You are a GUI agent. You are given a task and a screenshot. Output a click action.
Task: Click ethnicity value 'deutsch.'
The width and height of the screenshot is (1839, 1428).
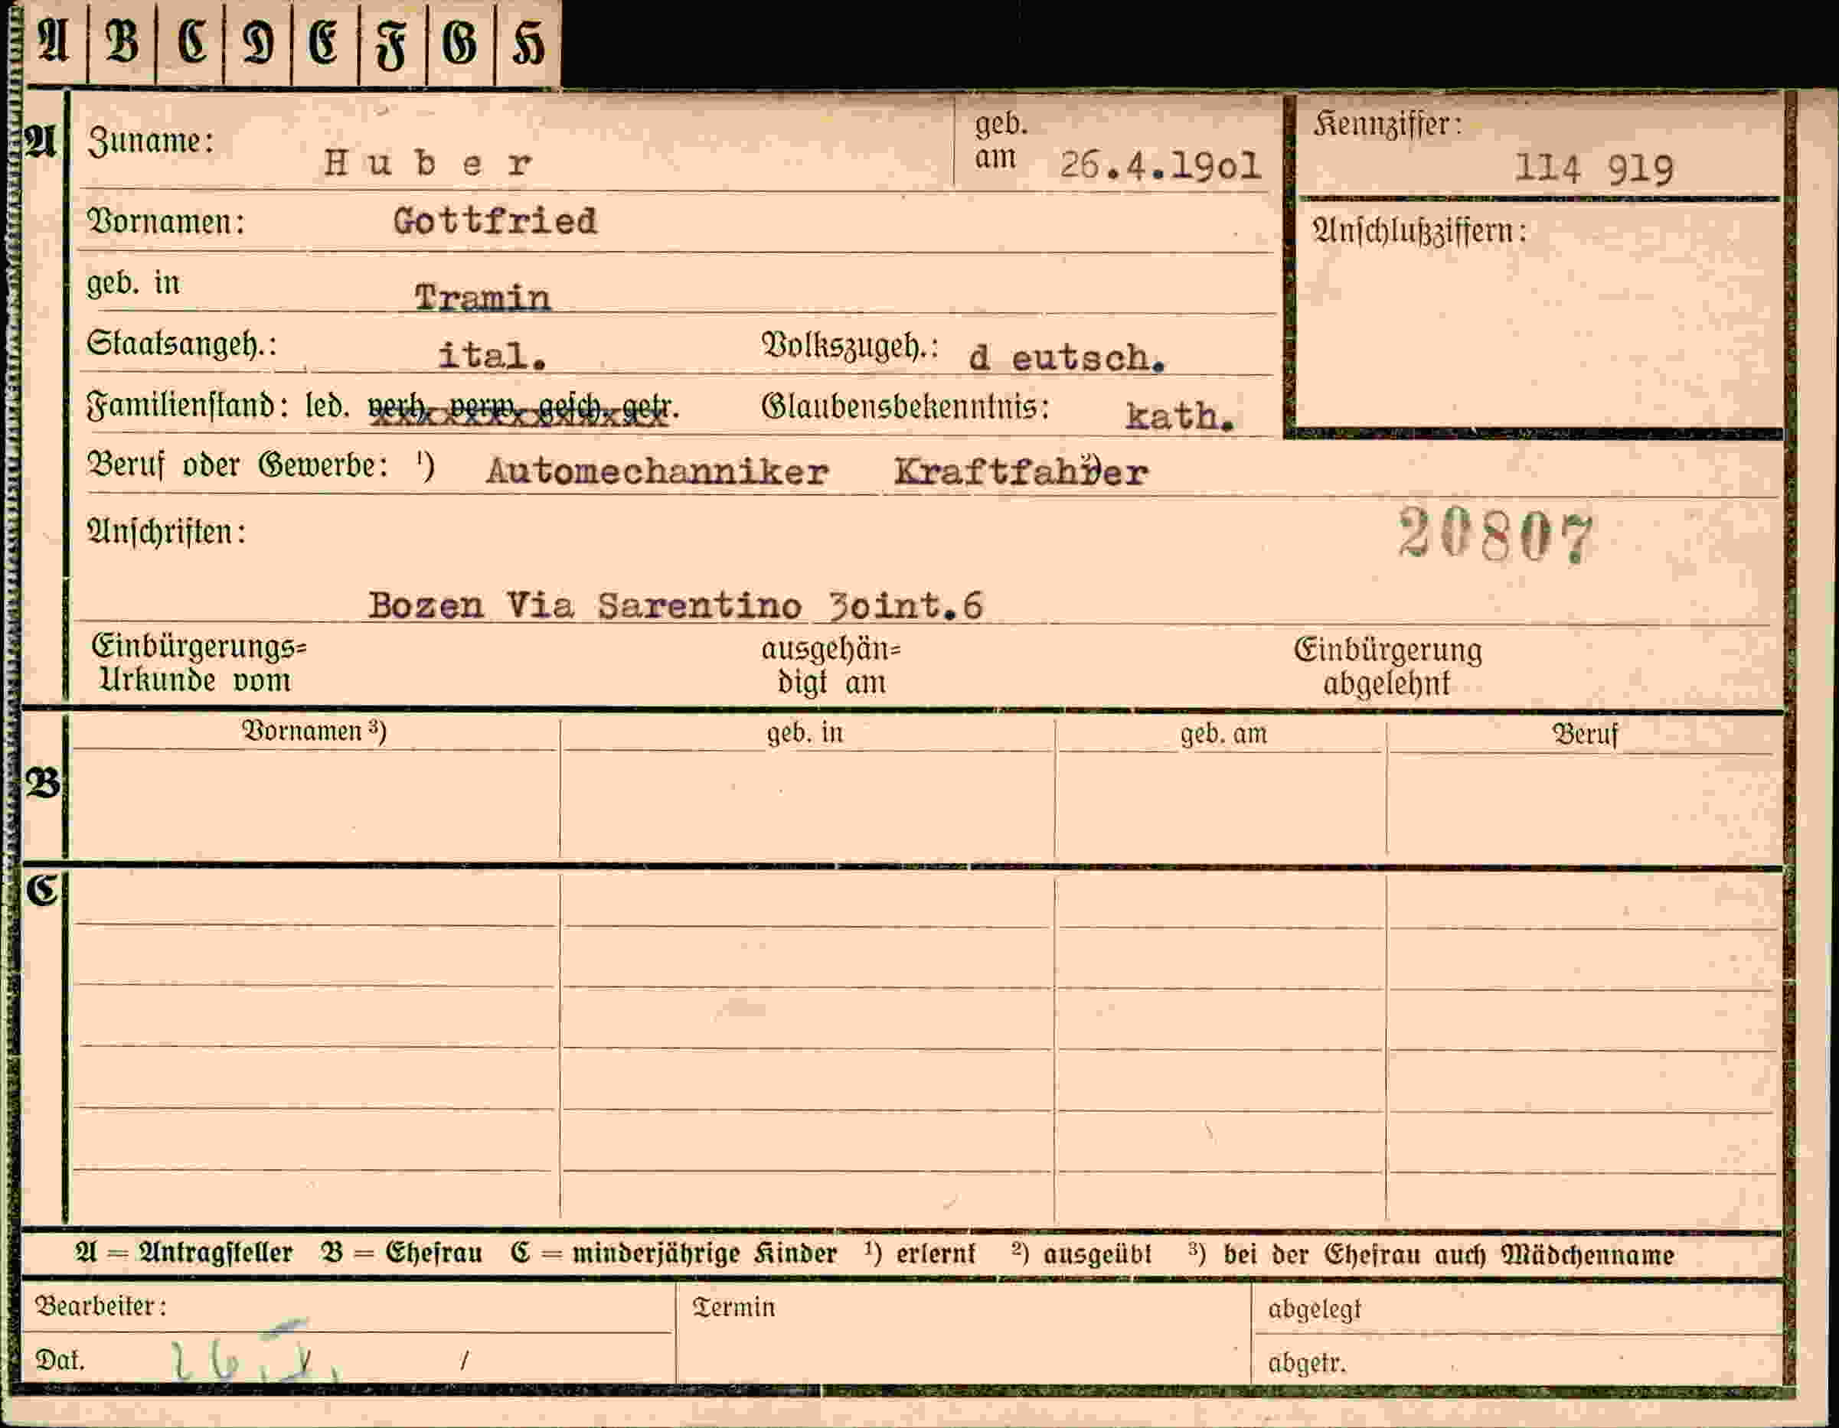pos(1066,358)
